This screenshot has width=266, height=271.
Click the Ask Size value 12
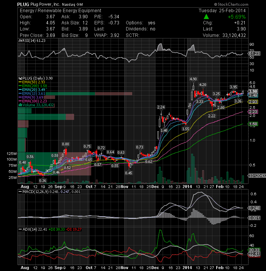(x=85, y=23)
